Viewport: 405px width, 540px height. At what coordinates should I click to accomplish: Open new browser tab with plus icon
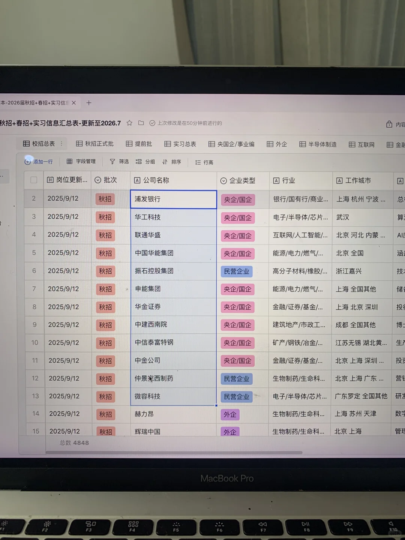tap(89, 103)
